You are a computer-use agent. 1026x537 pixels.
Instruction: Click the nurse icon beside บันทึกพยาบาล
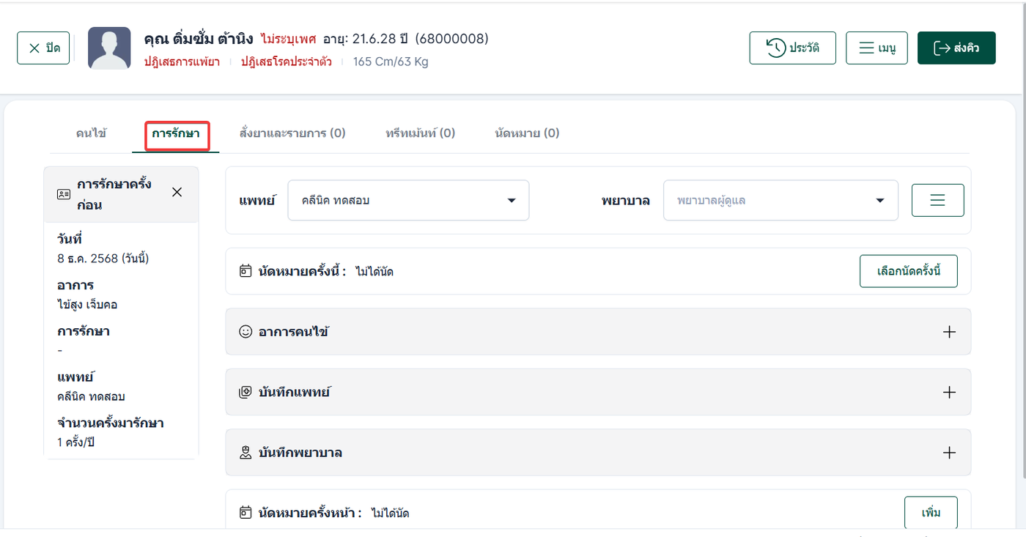pos(246,453)
